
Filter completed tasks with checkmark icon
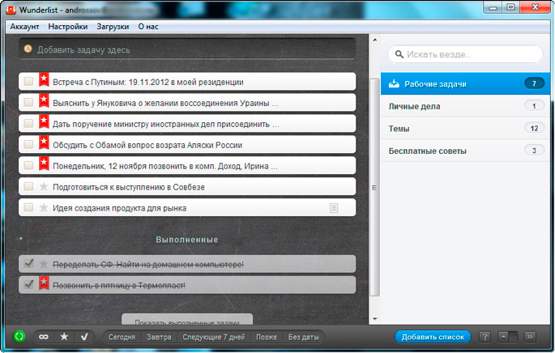(84, 337)
